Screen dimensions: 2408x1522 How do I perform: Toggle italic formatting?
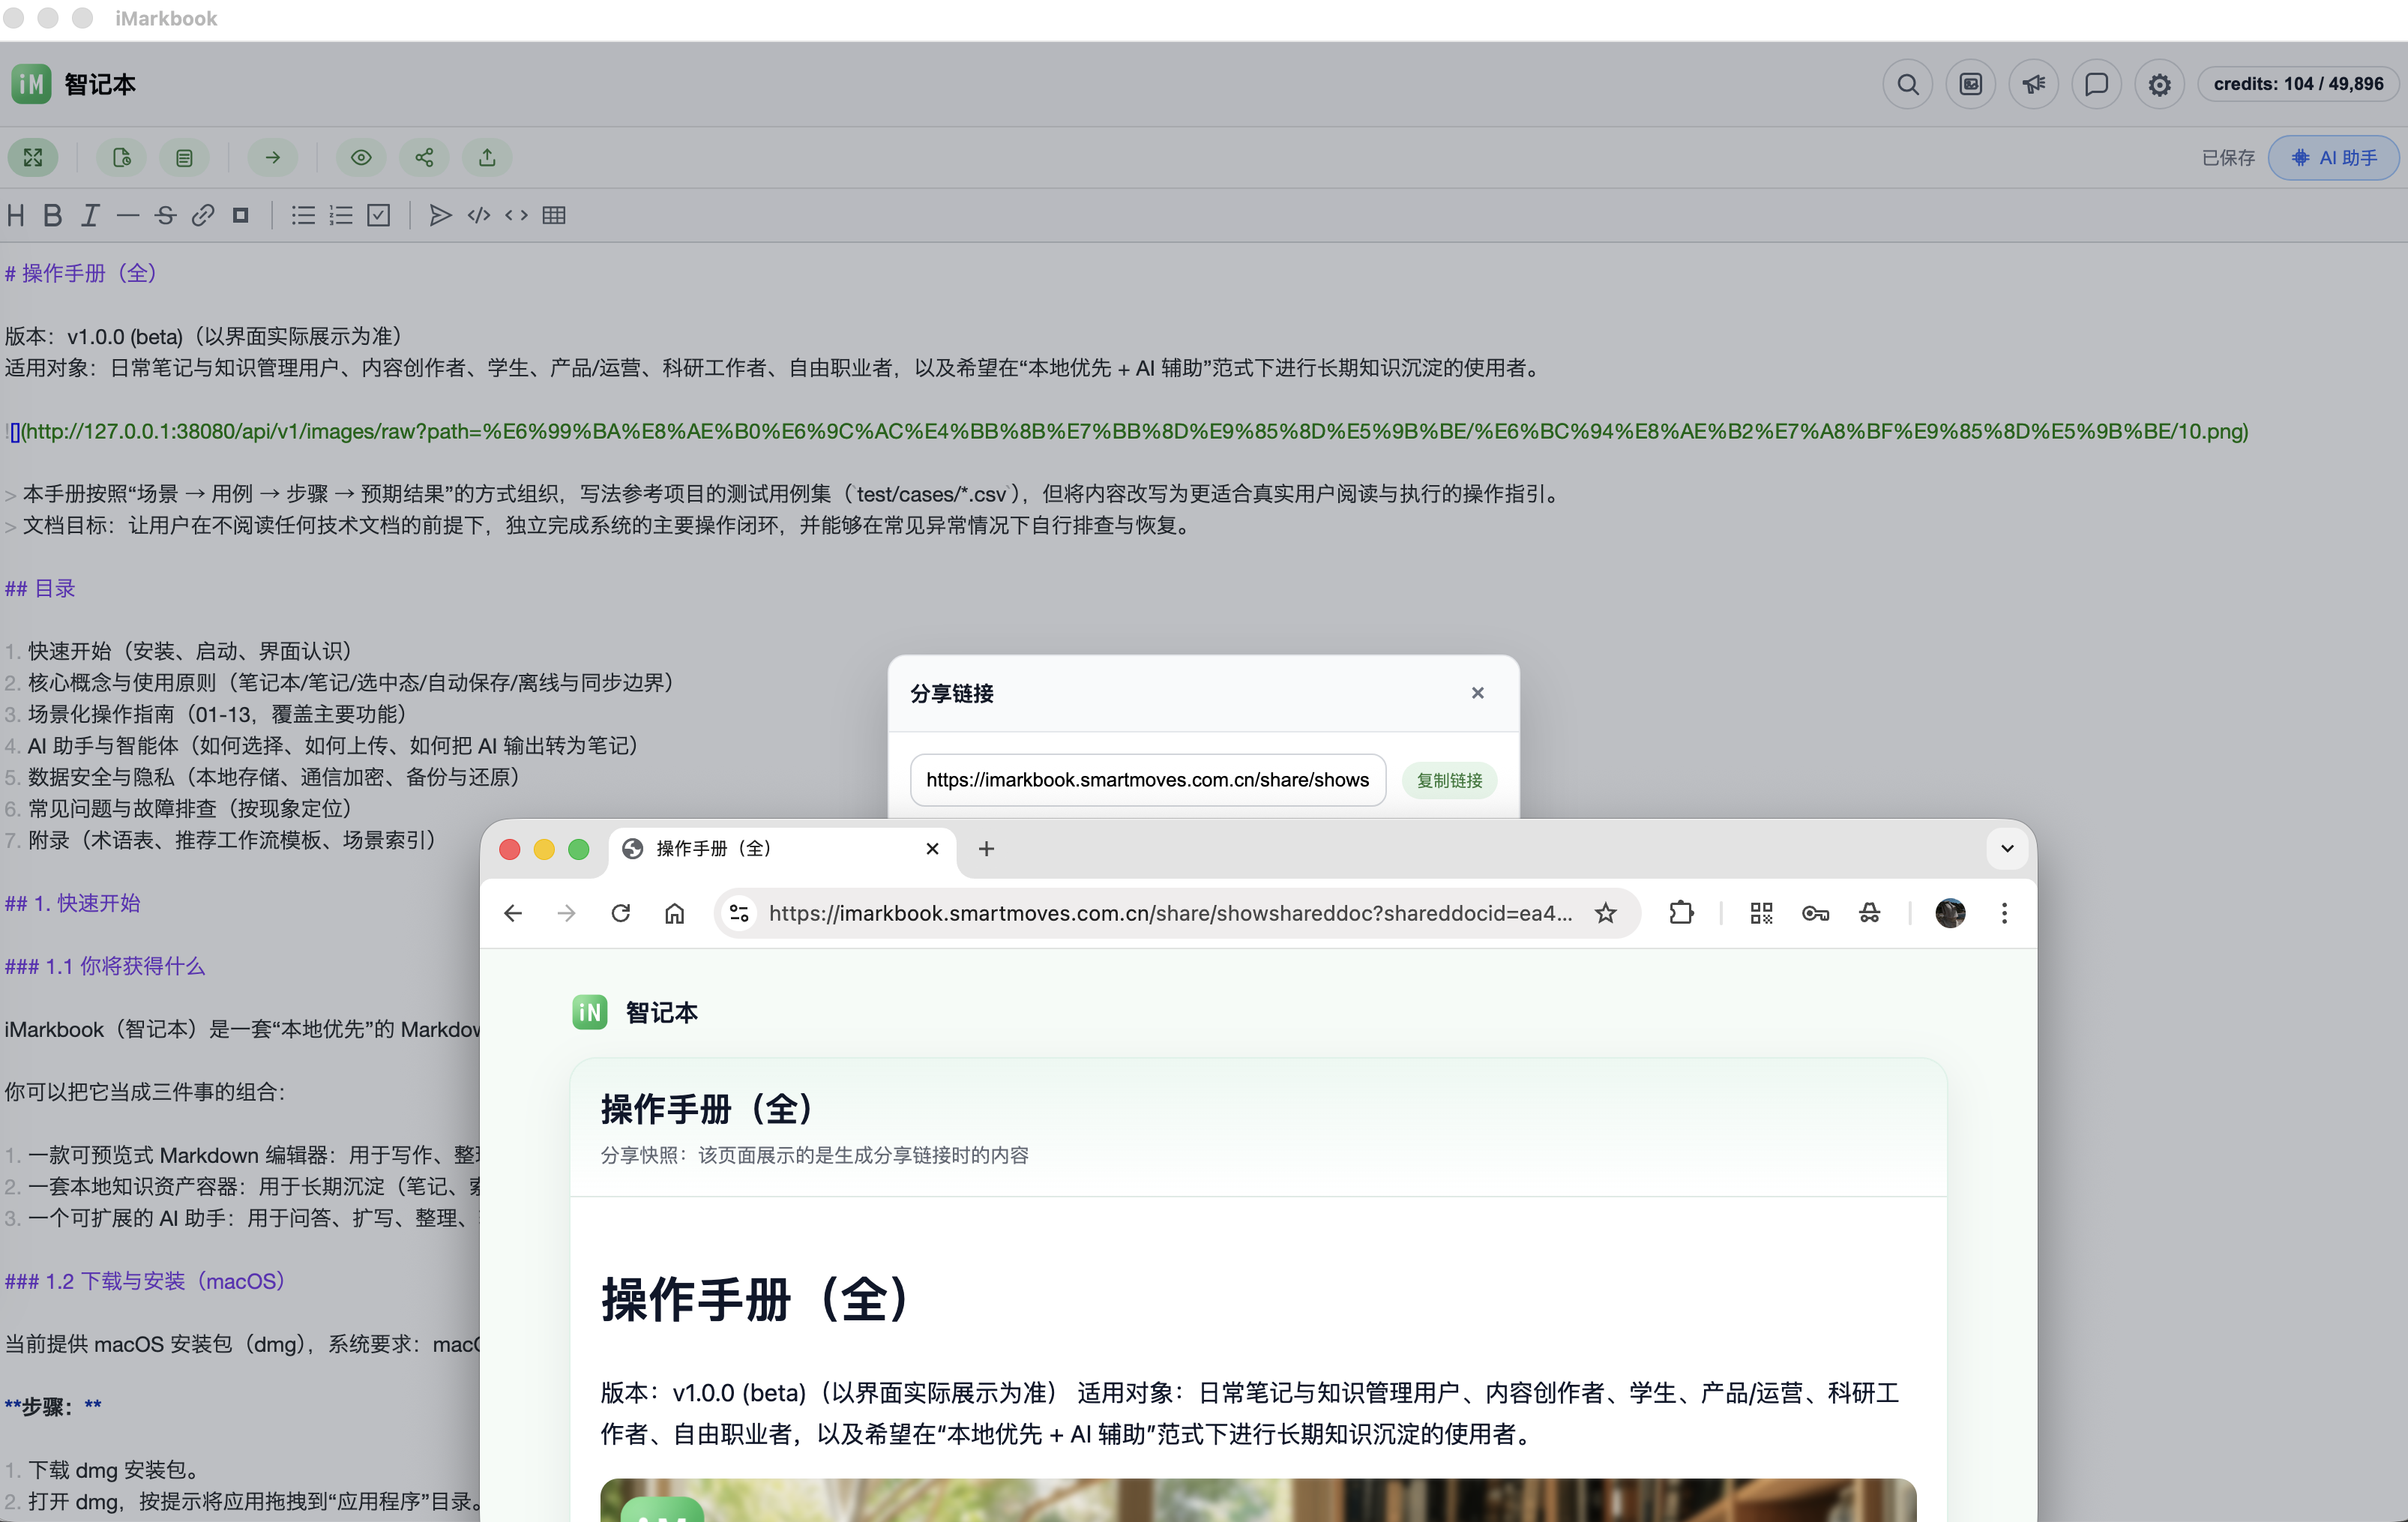(x=90, y=215)
